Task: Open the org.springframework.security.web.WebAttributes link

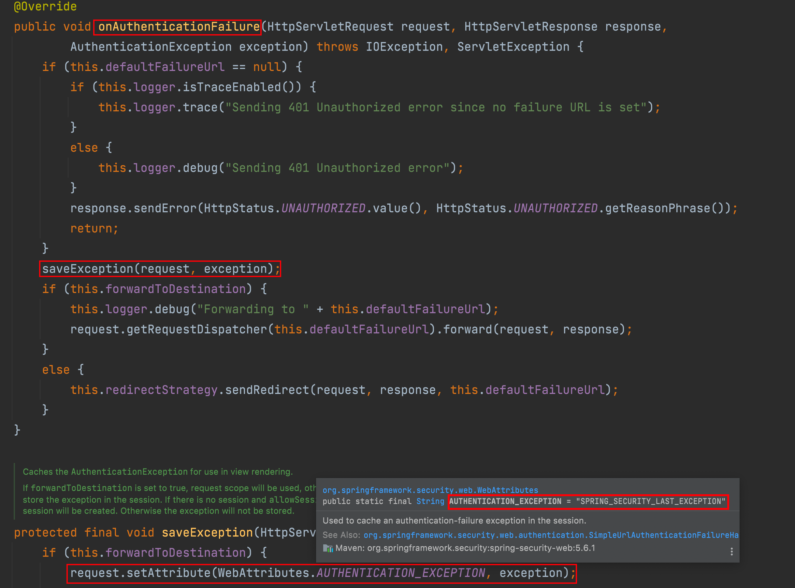Action: tap(430, 490)
